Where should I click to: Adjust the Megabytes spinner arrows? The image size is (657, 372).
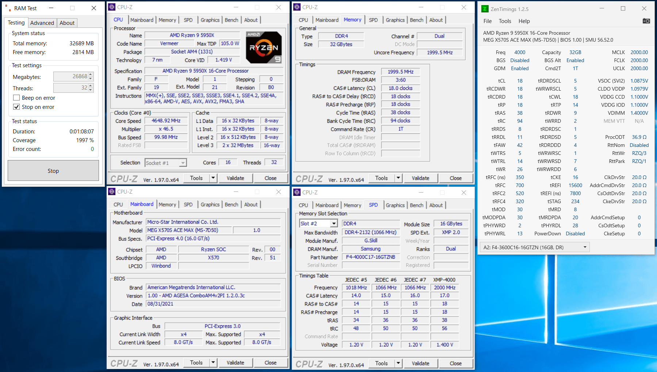pyautogui.click(x=91, y=76)
